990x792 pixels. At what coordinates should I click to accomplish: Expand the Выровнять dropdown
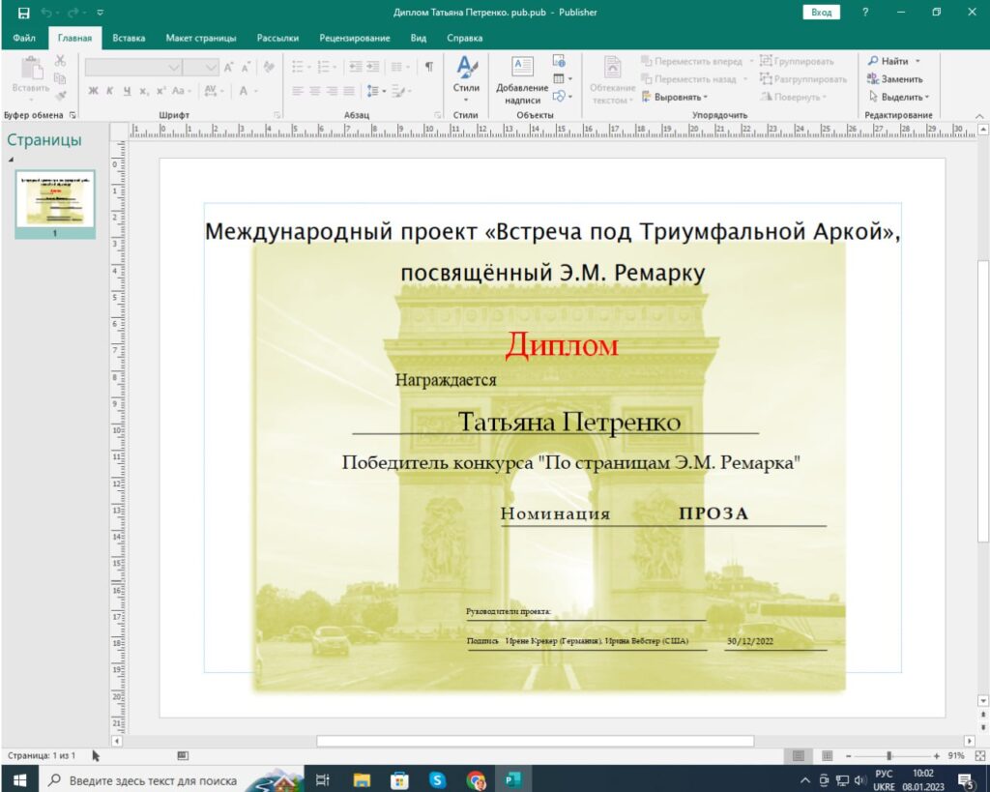coord(681,97)
